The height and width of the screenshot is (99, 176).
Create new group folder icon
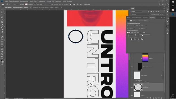pos(156,98)
